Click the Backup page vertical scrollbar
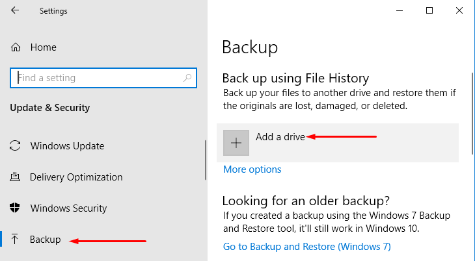Viewport: 475px width, 261px height. click(472, 117)
